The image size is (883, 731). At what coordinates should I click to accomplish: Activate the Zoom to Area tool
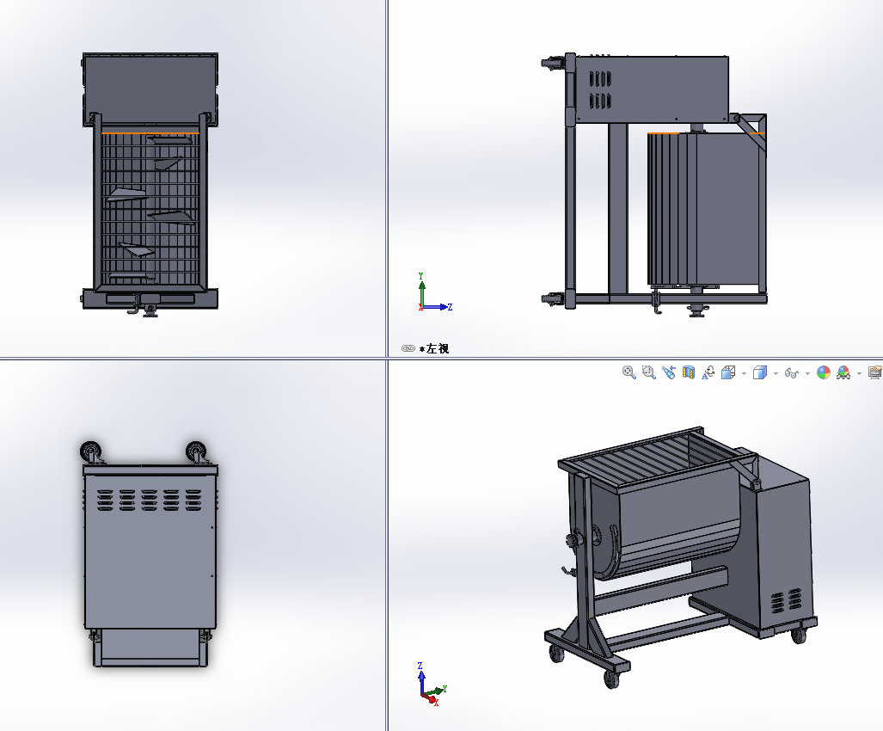pos(649,372)
